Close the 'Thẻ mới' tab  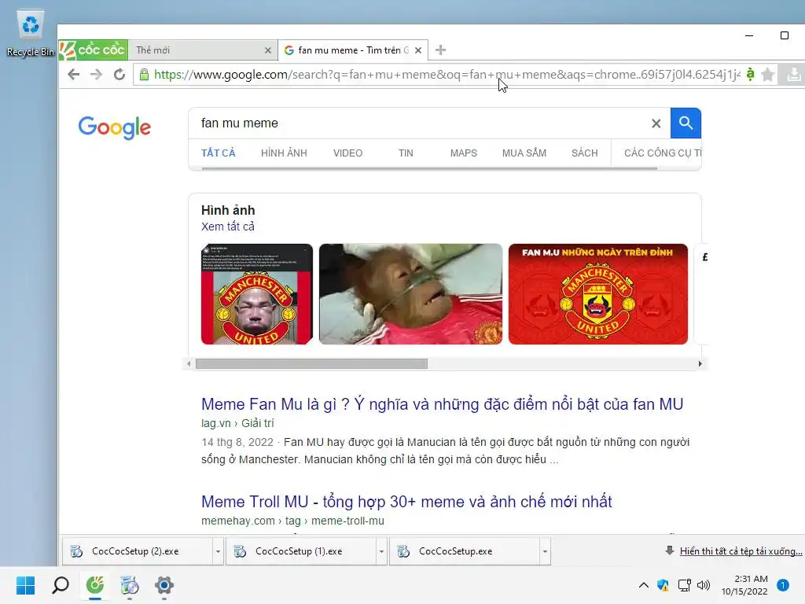tap(267, 50)
